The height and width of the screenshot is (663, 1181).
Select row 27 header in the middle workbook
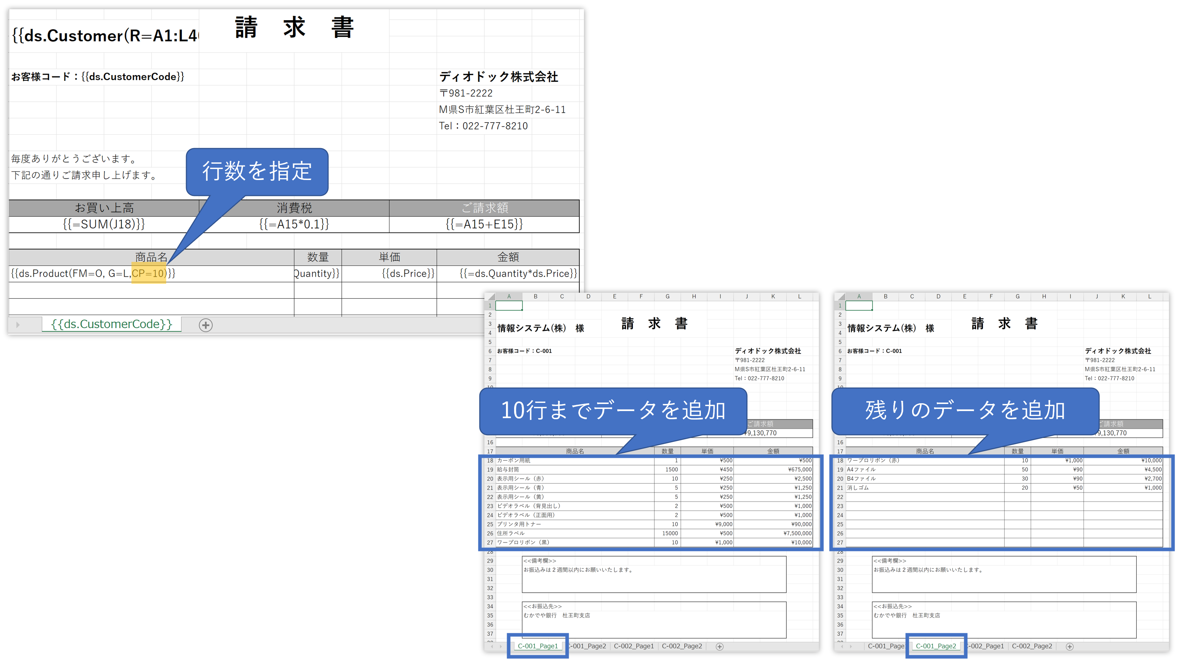490,543
